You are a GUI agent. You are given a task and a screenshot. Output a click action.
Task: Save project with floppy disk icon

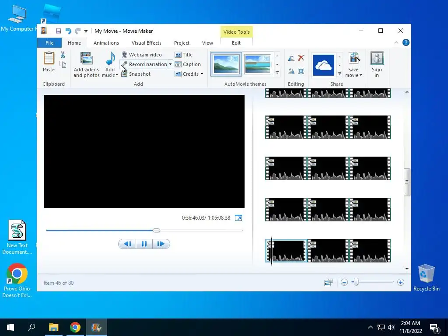tap(58, 31)
